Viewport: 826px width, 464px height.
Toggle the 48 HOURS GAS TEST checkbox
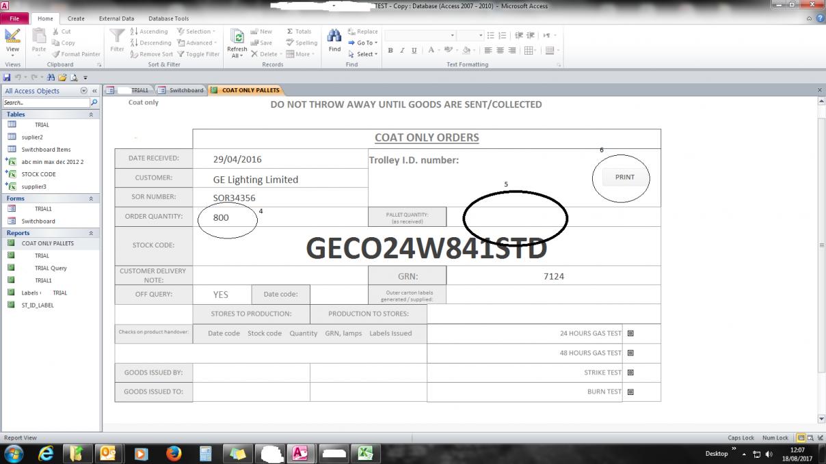630,353
